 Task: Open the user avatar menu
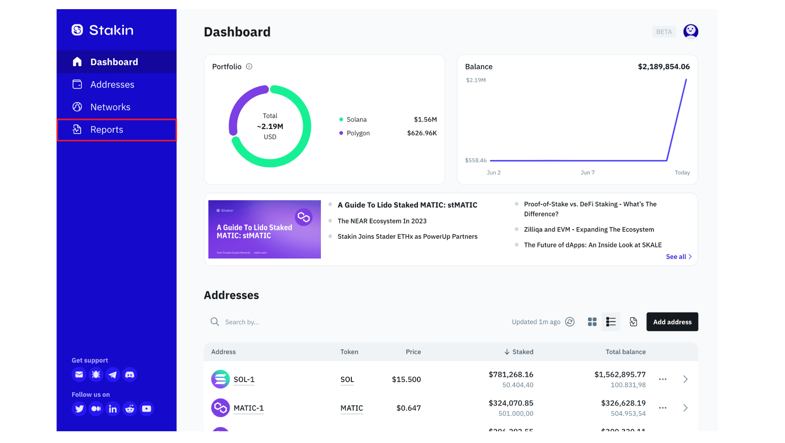[691, 31]
